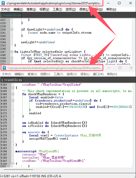
Task: Open 选项(O) menu in the vray3dsmax2024 window
Action: pos(72,74)
